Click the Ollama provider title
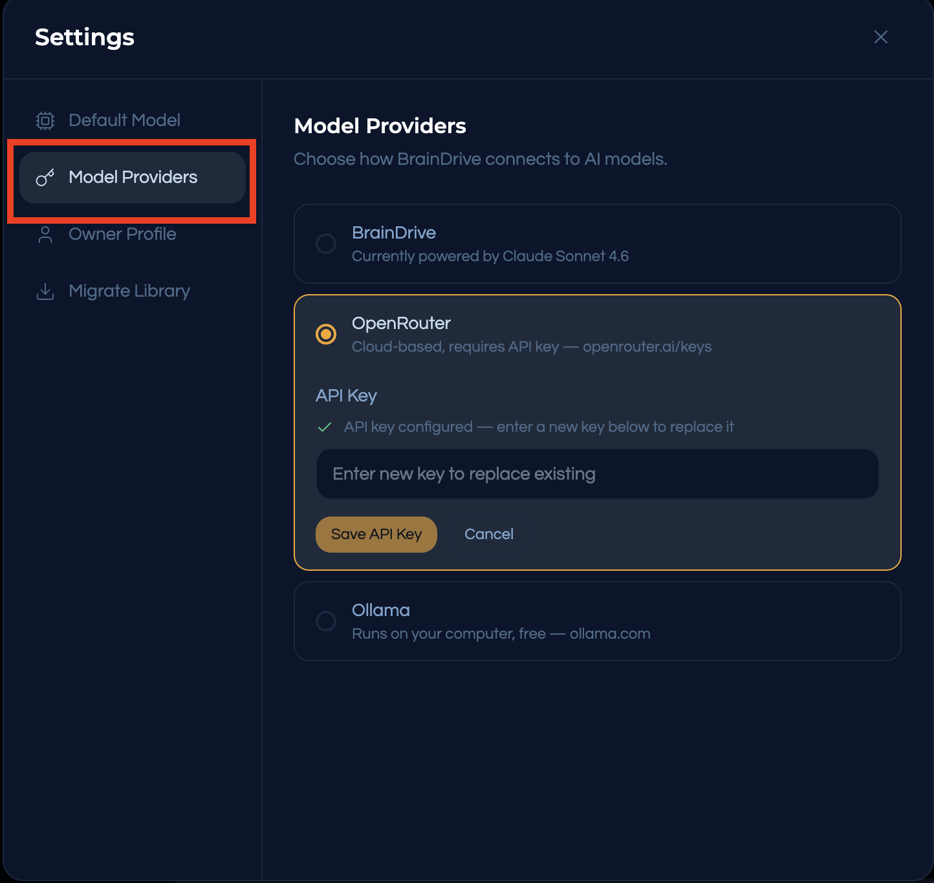The image size is (934, 883). pyautogui.click(x=380, y=610)
